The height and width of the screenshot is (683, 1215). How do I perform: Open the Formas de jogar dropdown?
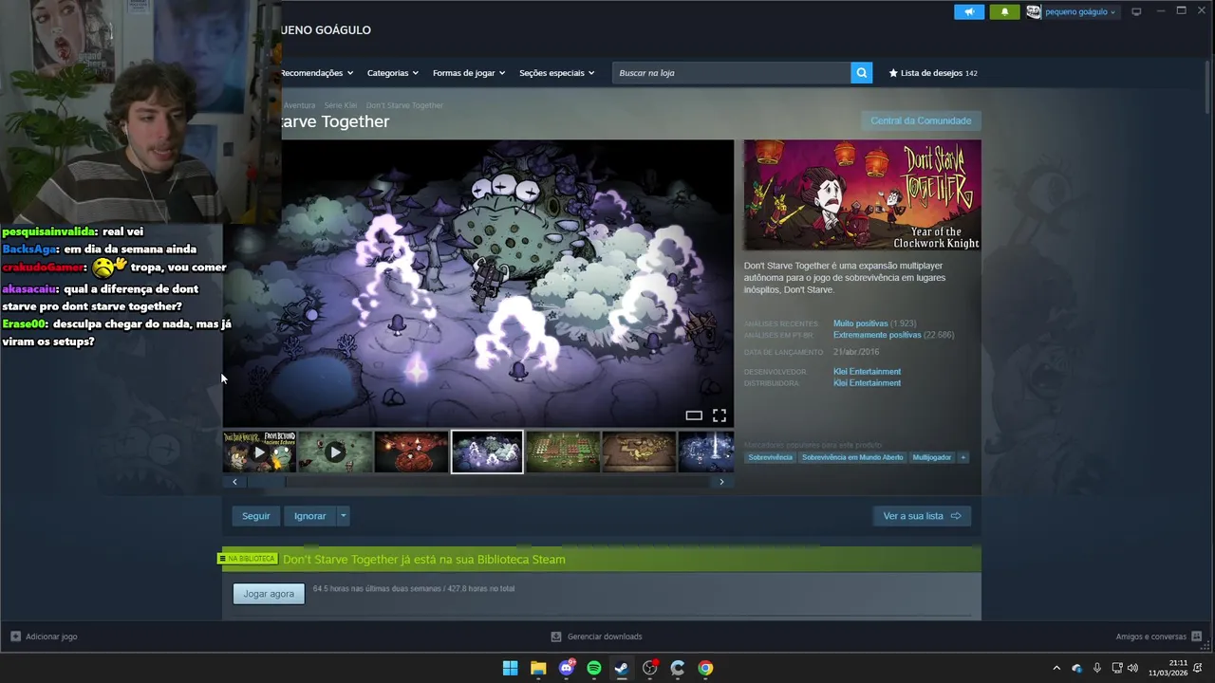469,73
